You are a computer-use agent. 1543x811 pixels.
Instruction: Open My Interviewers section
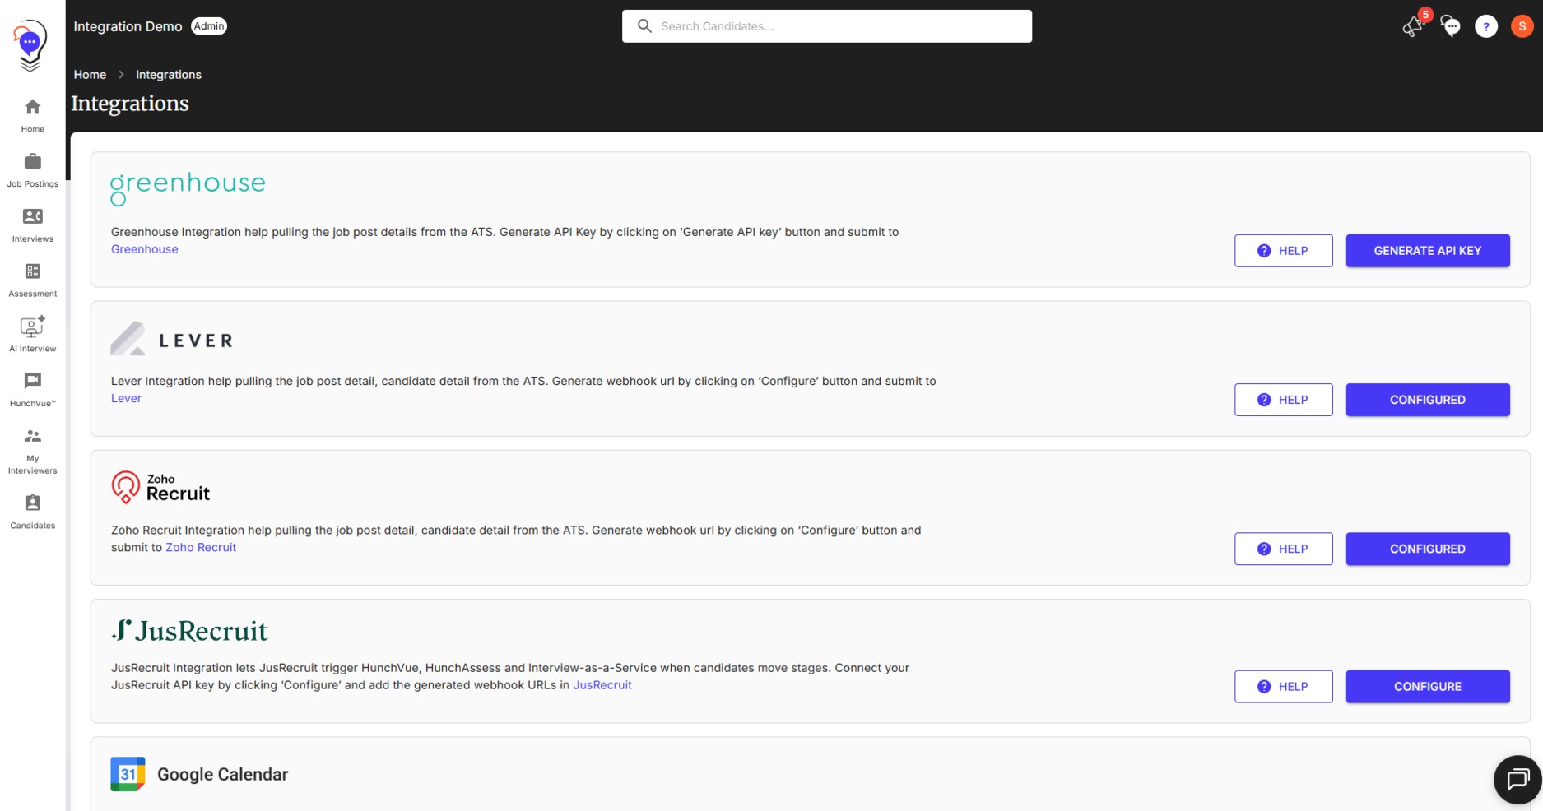tap(33, 451)
